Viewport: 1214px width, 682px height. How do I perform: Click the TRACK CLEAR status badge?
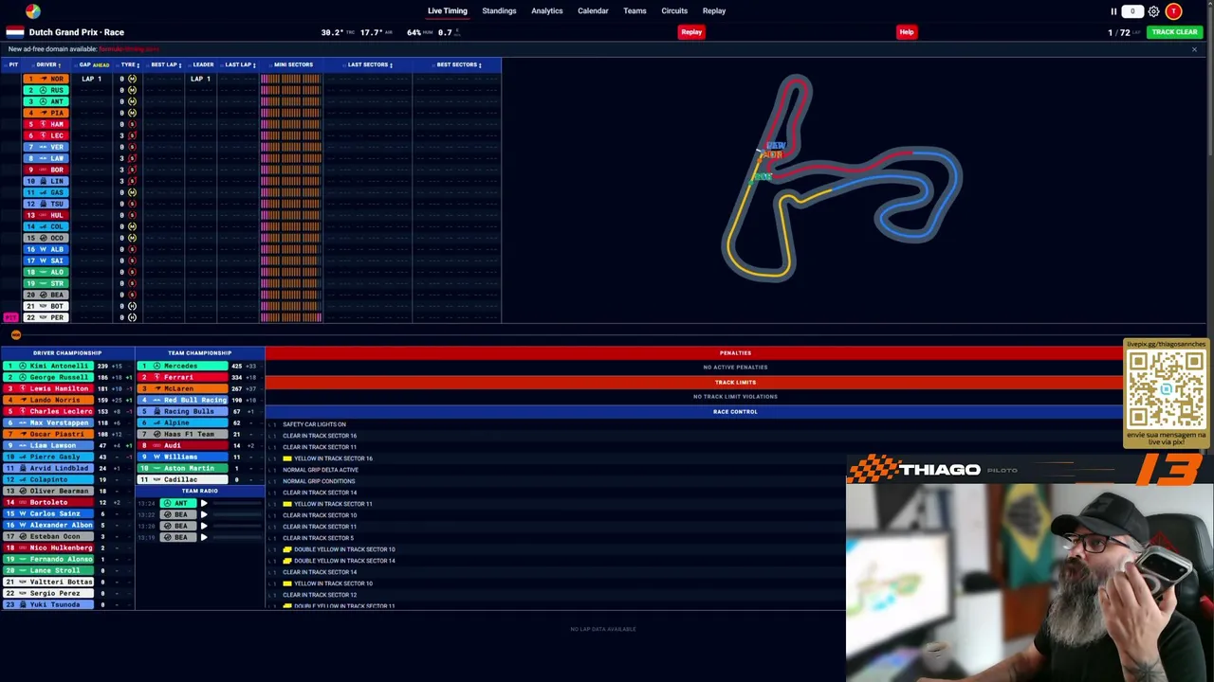pyautogui.click(x=1174, y=32)
